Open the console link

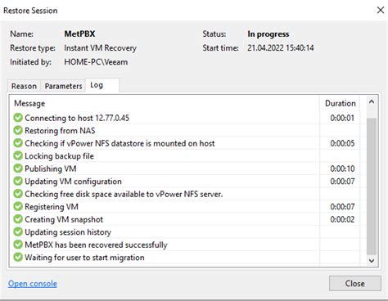click(x=33, y=284)
